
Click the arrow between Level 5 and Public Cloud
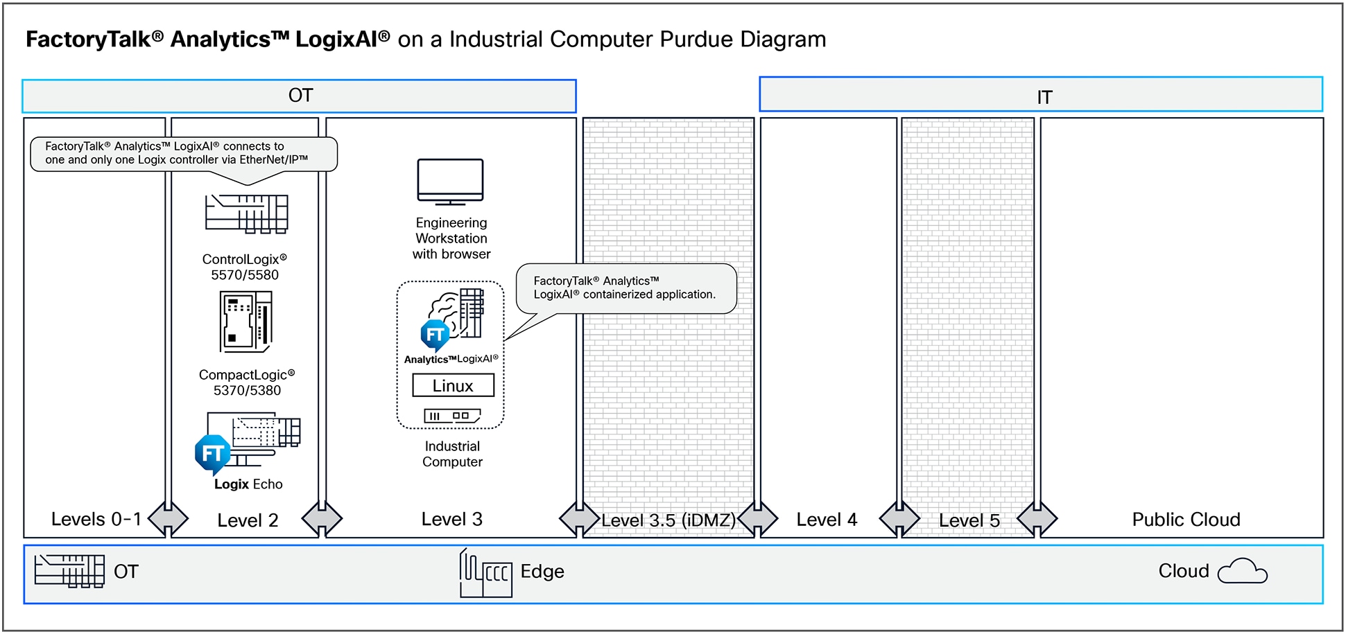click(x=1037, y=518)
